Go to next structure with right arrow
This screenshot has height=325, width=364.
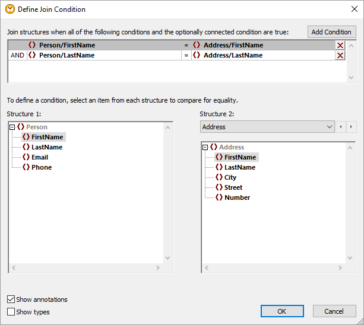pyautogui.click(x=352, y=127)
